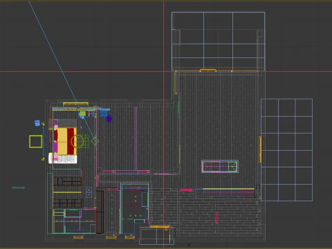
Task: Click the indigo sphere object near top wall
Action: pyautogui.click(x=109, y=119)
